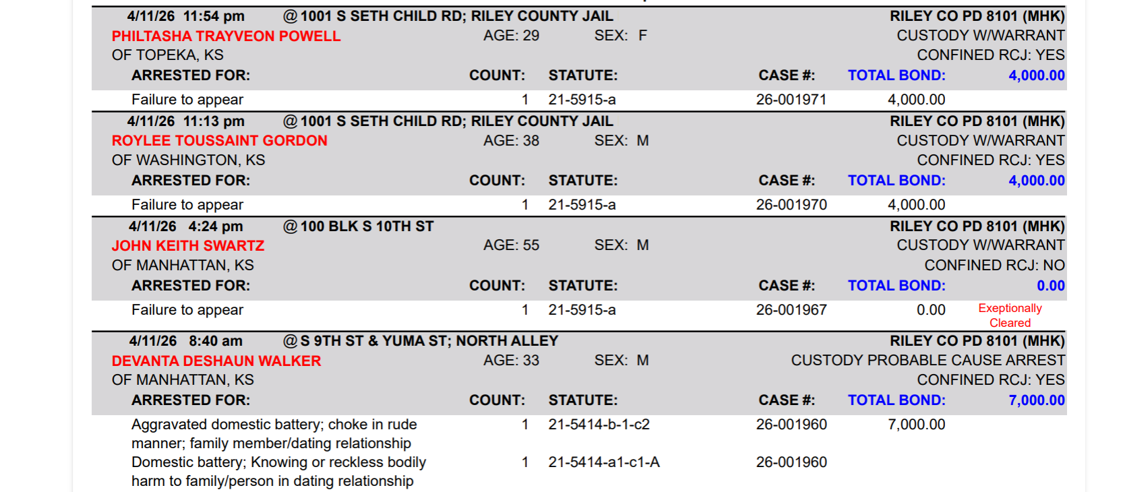Click the CUSTODY PROBABLE CAUSE ARREST text
The image size is (1123, 492).
928,361
